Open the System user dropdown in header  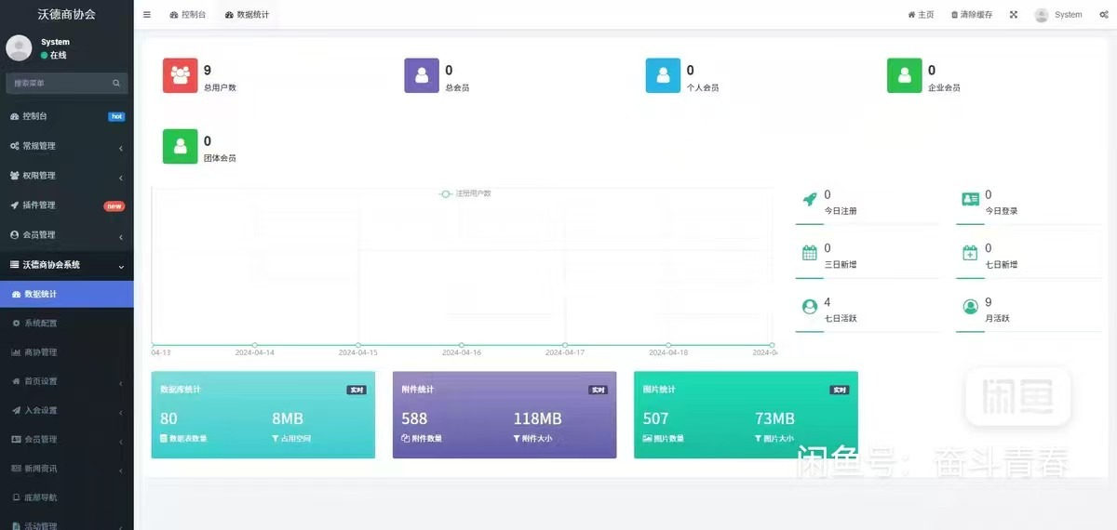(x=1058, y=15)
